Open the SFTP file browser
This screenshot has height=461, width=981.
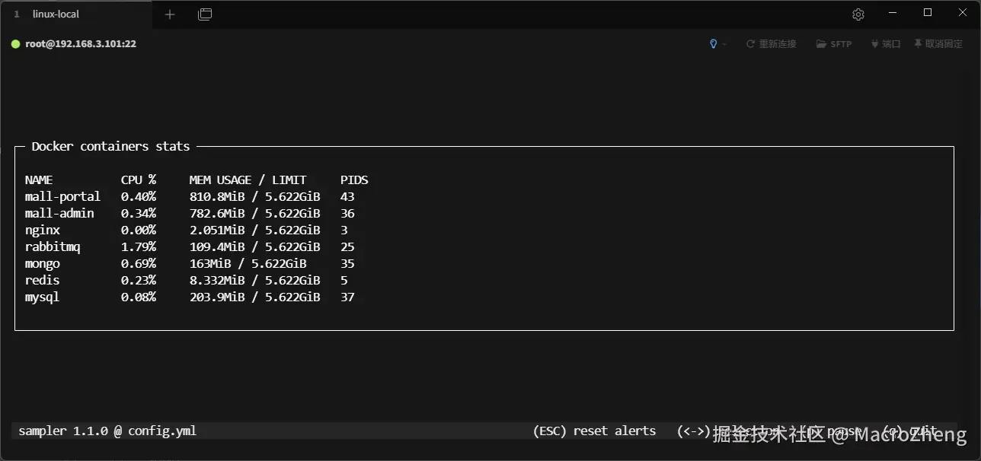point(834,44)
